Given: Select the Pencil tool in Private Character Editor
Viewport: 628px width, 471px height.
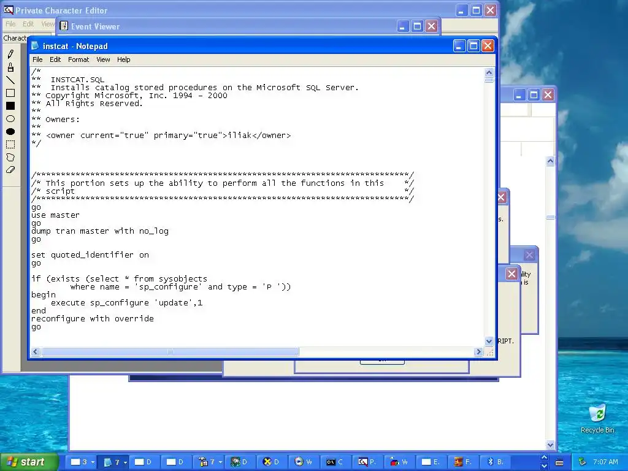Looking at the screenshot, I should point(10,54).
